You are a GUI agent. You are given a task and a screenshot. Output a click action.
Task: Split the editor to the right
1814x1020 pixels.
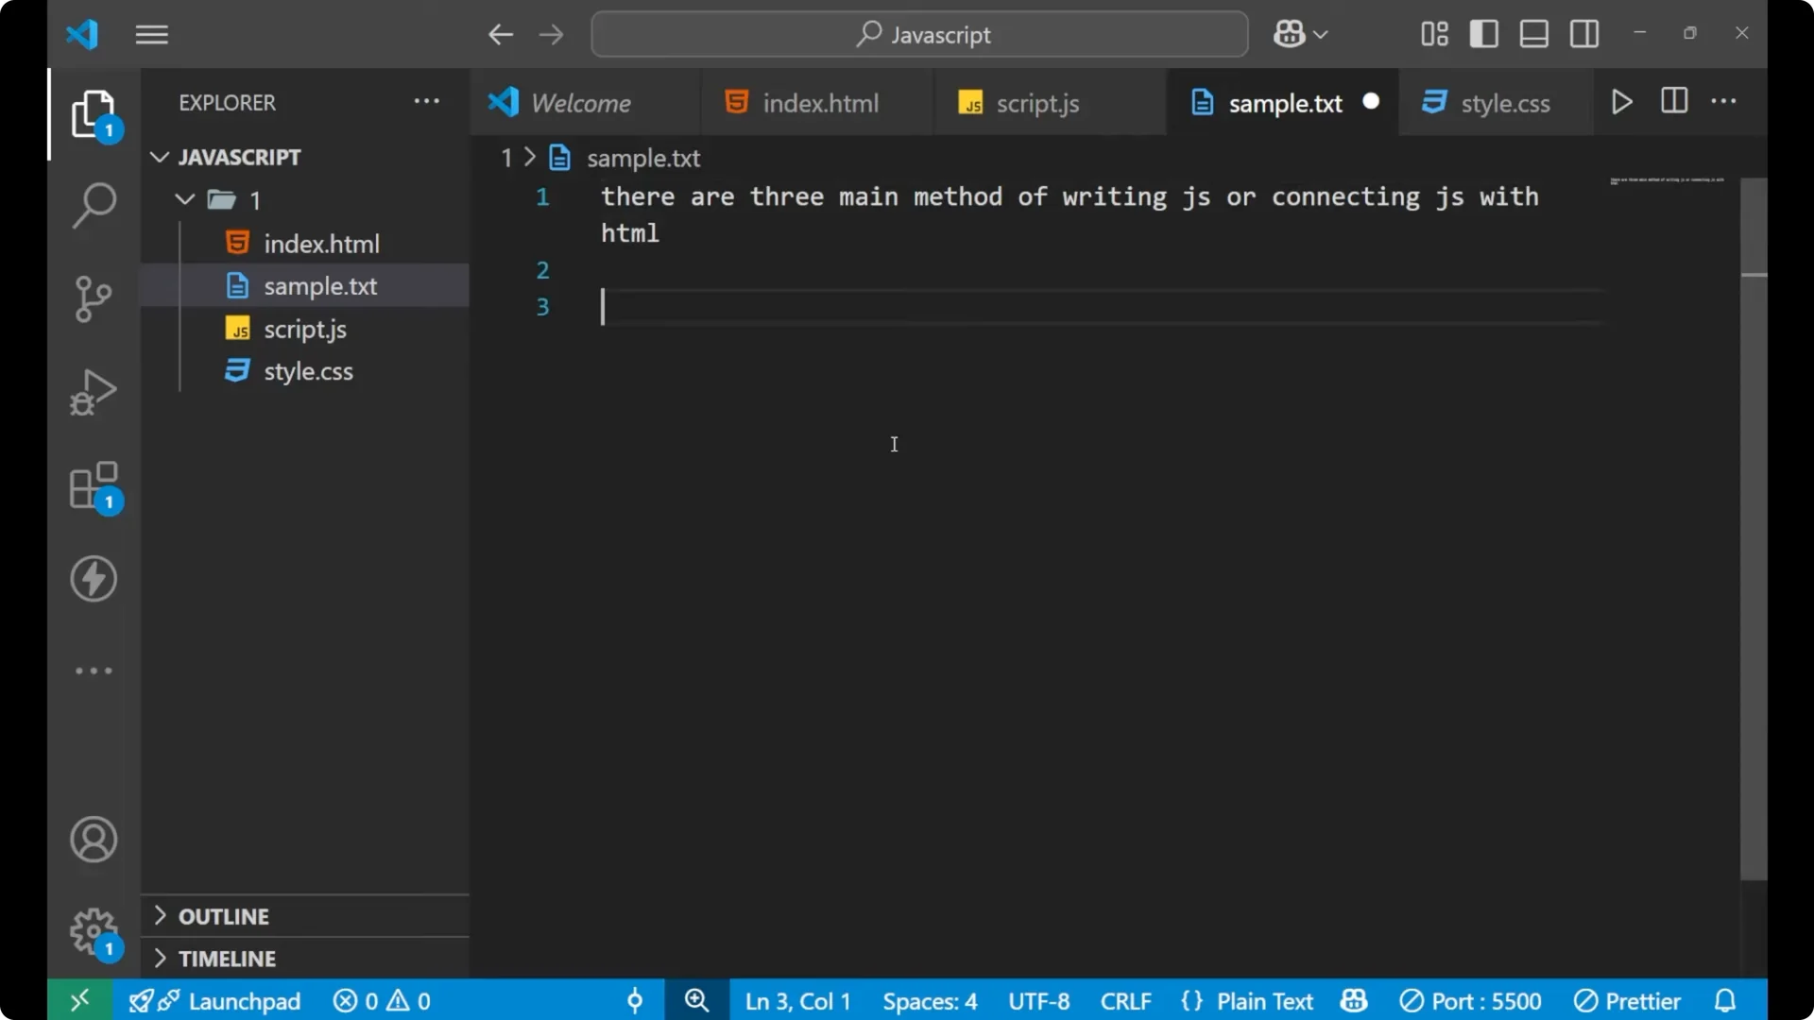pyautogui.click(x=1673, y=102)
